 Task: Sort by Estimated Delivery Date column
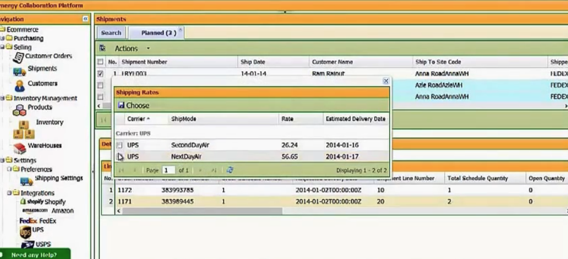356,119
